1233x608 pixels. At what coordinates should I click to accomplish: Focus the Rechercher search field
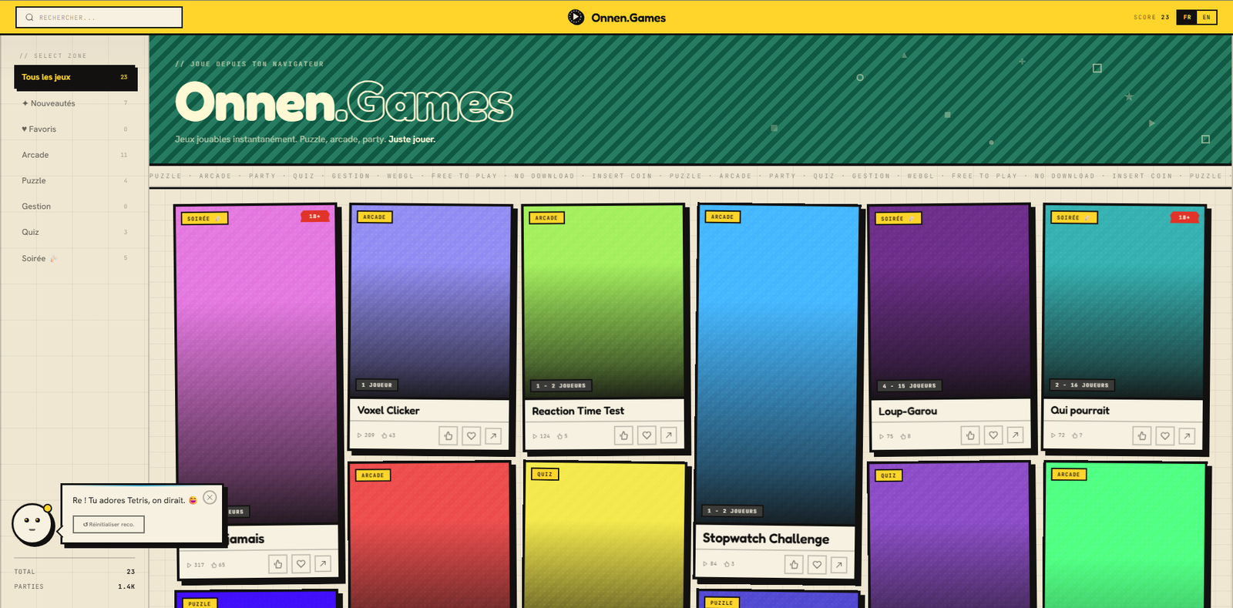pyautogui.click(x=99, y=17)
